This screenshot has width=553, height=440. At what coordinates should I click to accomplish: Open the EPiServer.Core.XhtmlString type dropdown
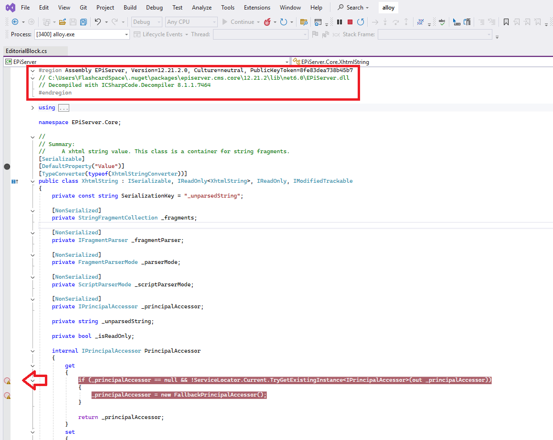(x=422, y=62)
